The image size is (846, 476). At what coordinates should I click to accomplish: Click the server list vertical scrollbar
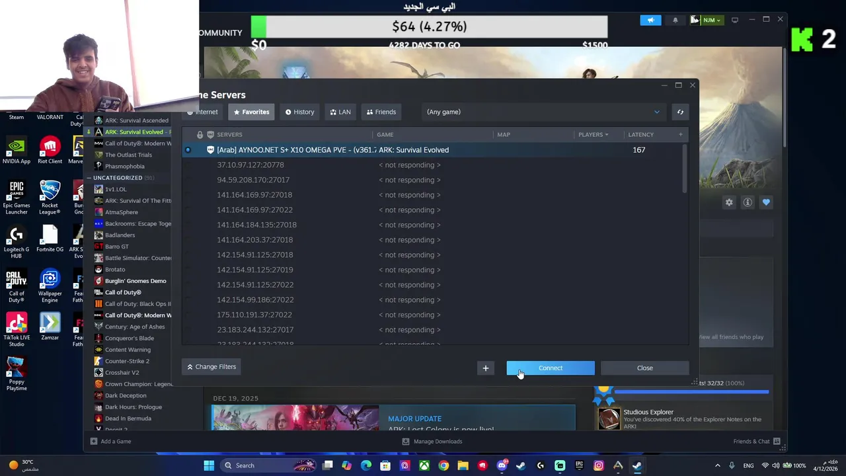tap(684, 169)
